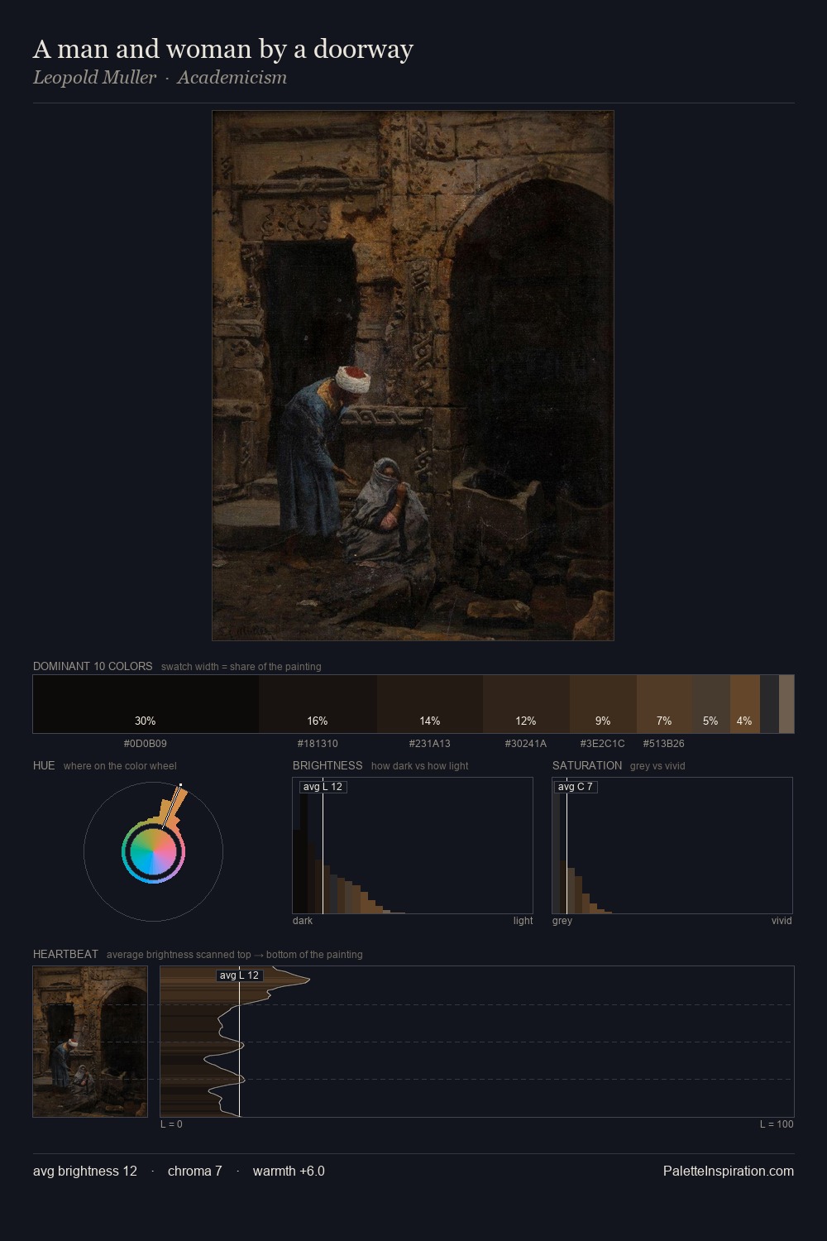
Task: Click the chroma 7 footer stat
Action: [195, 1171]
